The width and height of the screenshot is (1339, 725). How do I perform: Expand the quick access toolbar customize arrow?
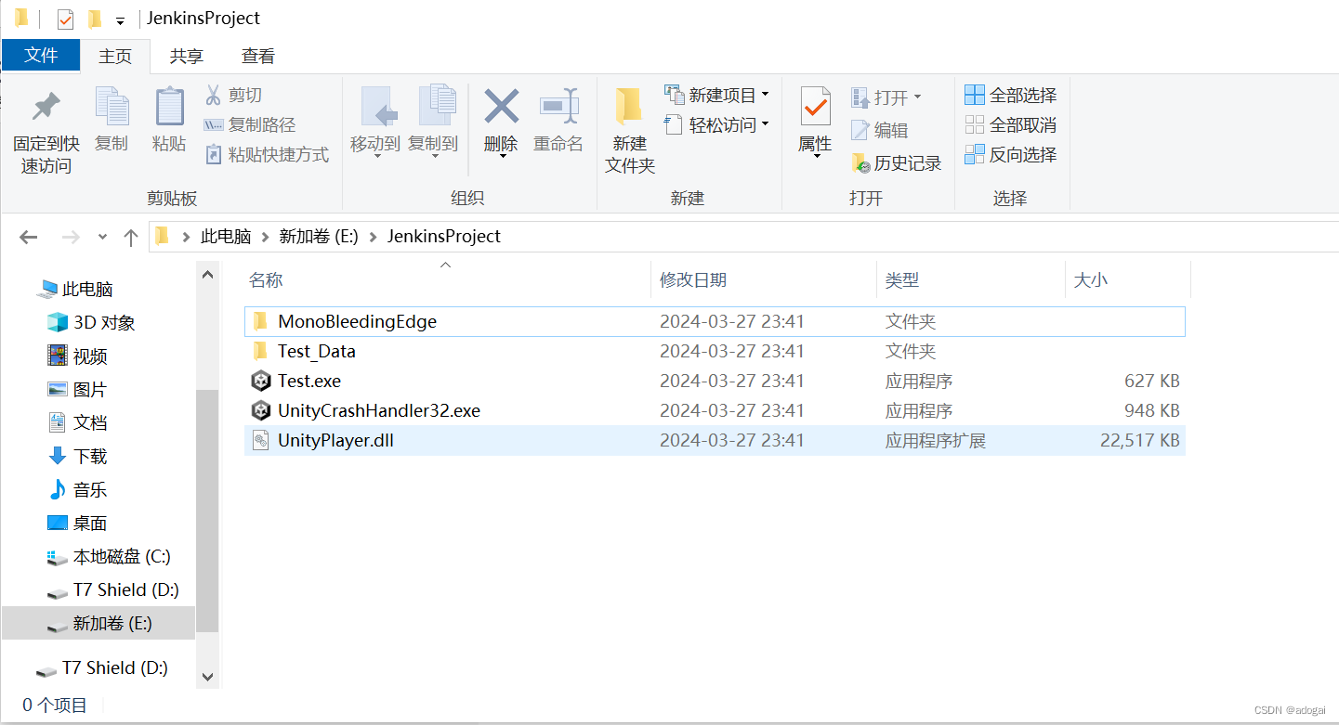click(120, 20)
